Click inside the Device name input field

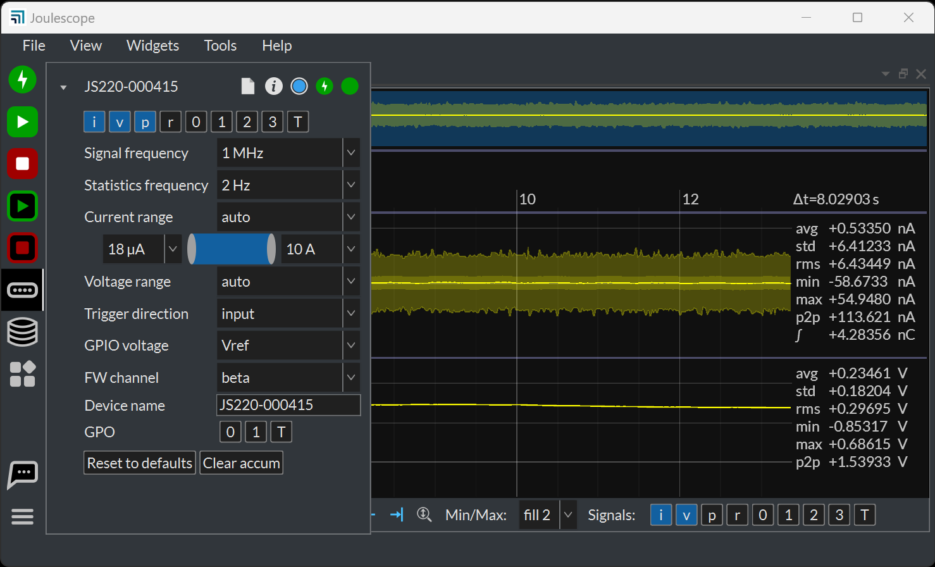coord(288,405)
